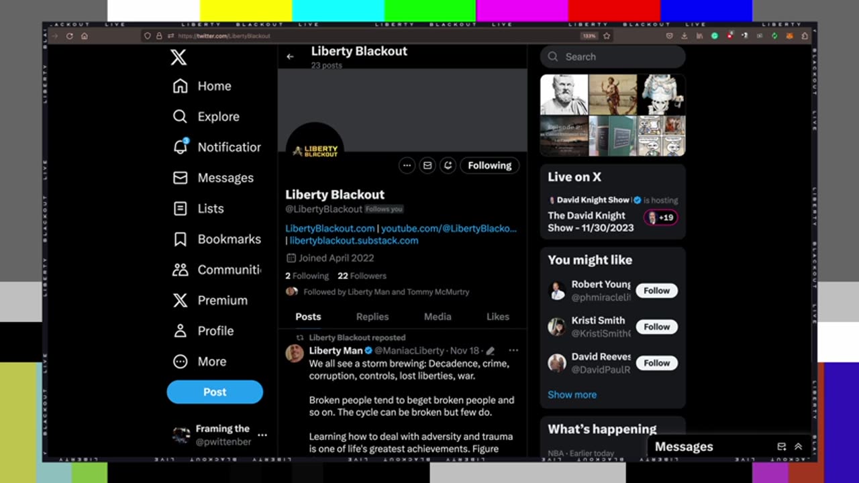859x483 pixels.
Task: Open browser downloads panel
Action: point(685,36)
